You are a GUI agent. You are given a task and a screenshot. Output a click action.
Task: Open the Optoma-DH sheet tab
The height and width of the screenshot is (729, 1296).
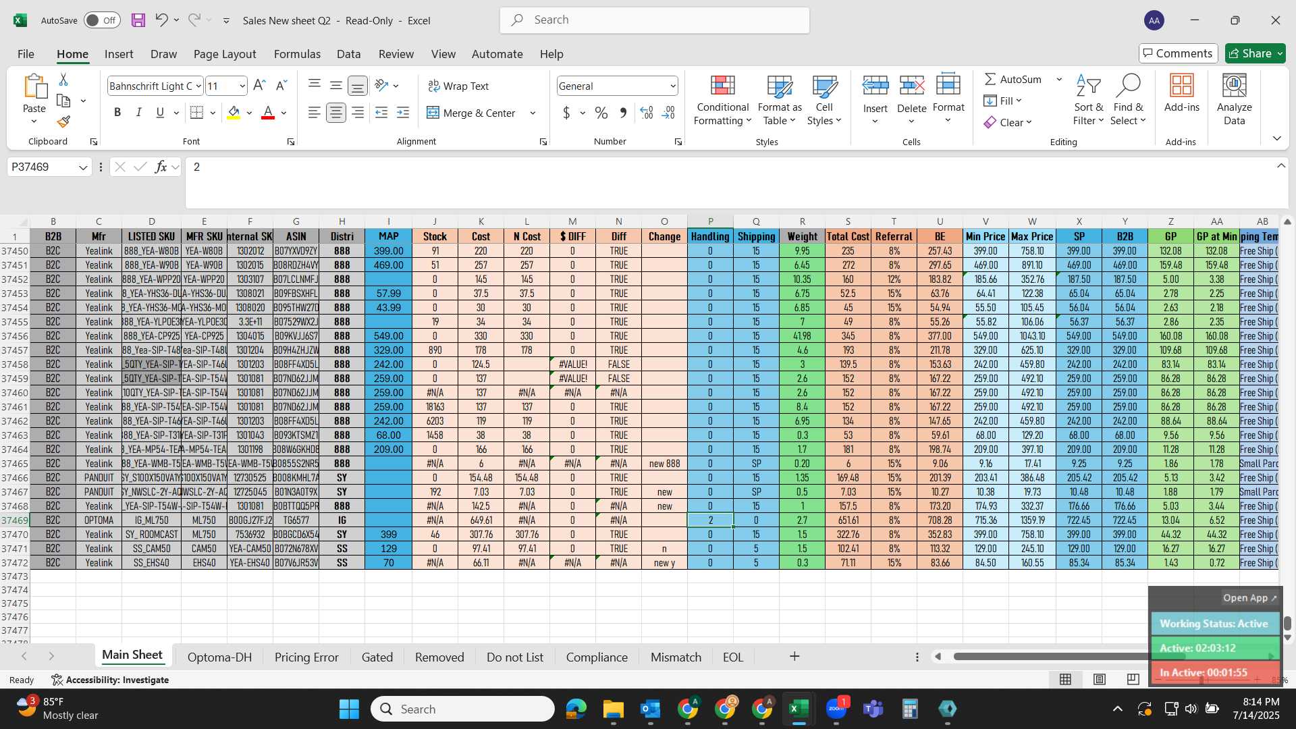pos(219,657)
